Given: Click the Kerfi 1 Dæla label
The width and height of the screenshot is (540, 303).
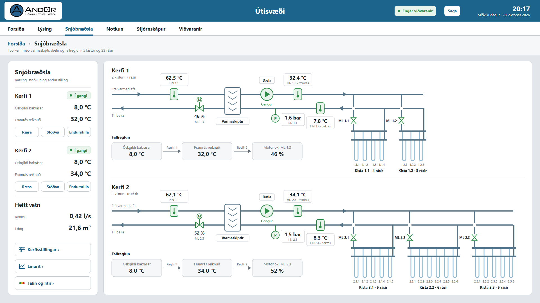Looking at the screenshot, I should (267, 80).
